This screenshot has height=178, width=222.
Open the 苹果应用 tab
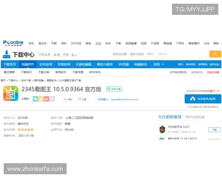tap(64, 65)
